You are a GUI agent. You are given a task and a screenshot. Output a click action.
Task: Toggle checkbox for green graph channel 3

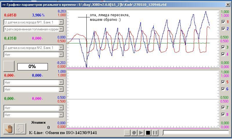(x=223, y=47)
